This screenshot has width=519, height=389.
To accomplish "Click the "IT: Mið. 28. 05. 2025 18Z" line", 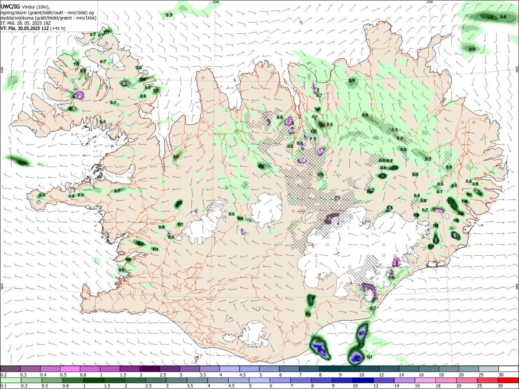I will coord(26,23).
